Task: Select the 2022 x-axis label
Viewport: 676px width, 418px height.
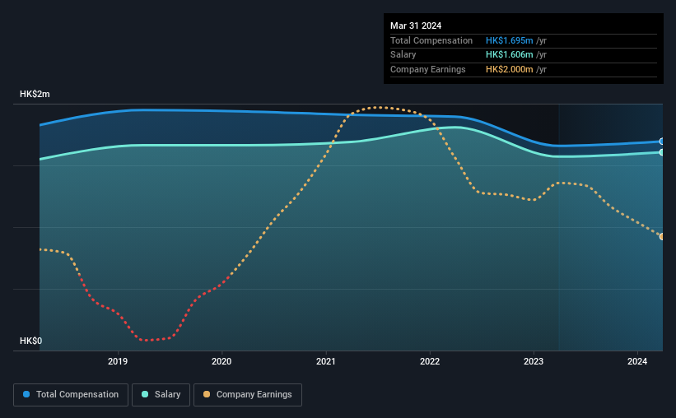Action: [x=430, y=361]
